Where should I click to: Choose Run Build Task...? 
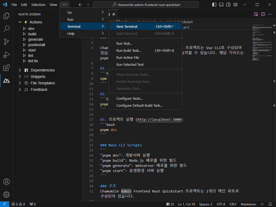(145, 50)
